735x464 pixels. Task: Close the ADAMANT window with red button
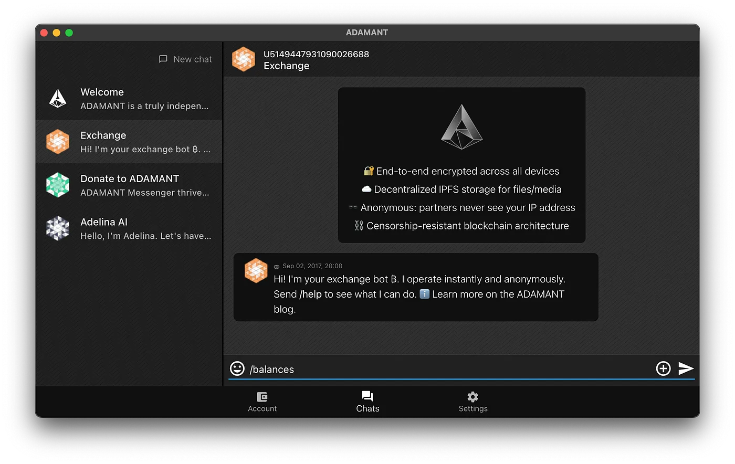[44, 33]
